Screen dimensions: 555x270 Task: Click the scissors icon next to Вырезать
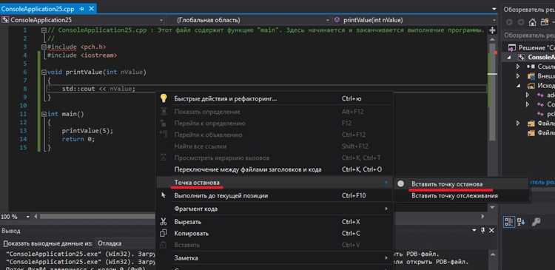point(164,222)
